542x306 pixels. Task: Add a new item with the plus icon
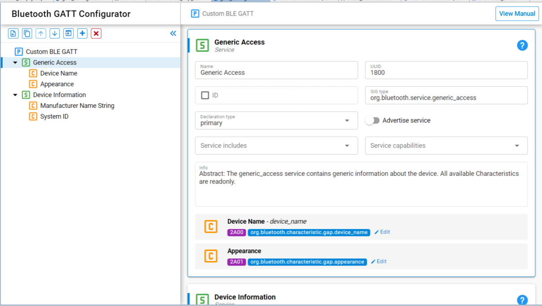coord(82,33)
